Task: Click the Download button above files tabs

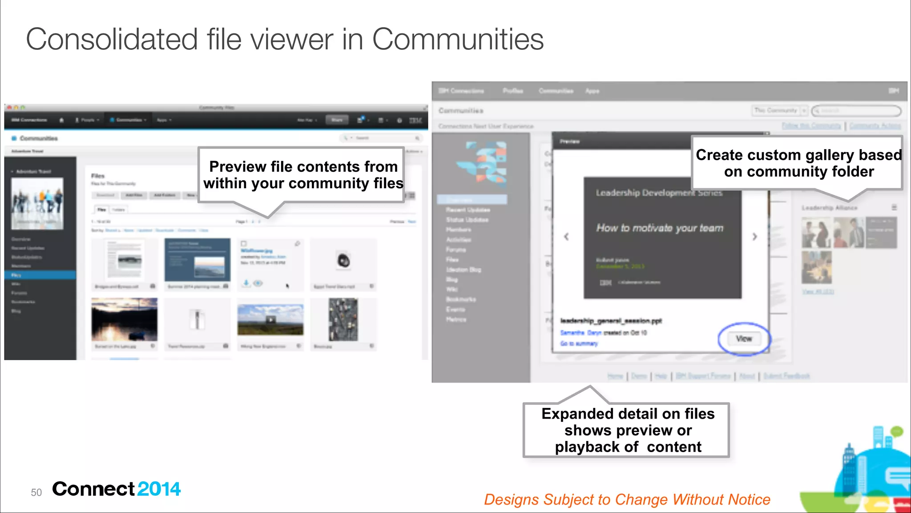Action: pyautogui.click(x=105, y=195)
